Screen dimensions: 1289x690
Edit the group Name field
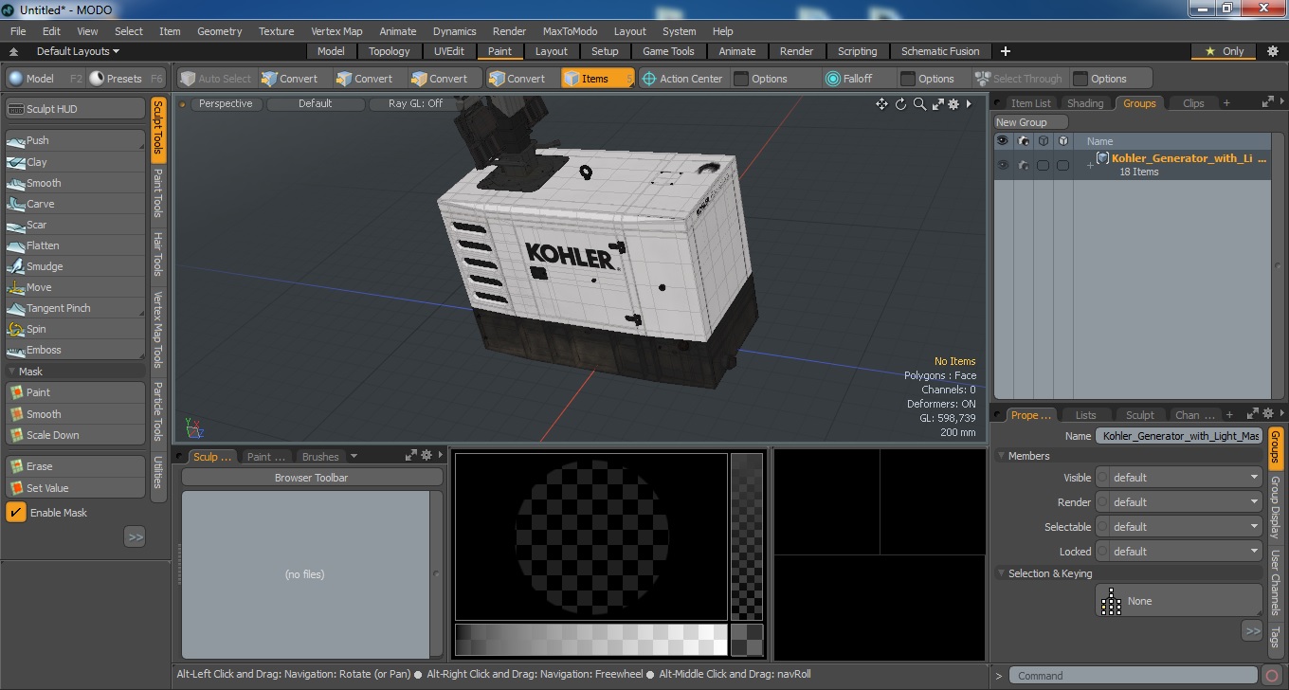[x=1179, y=436]
